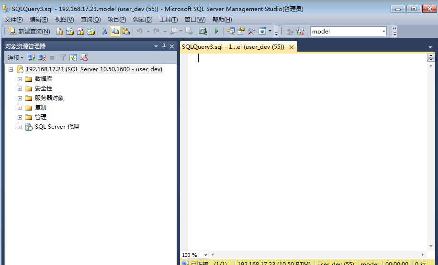Open dropdown next to web browser icon
Viewport: 438px width, 265px height.
coord(270,31)
